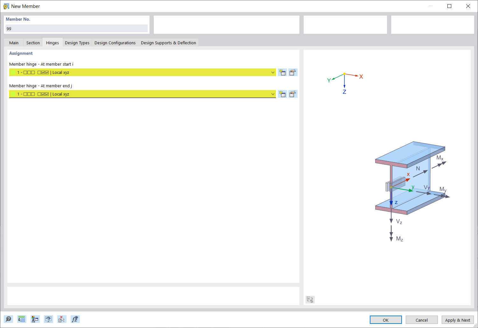Click 'Member hinge - At member end j' label
Image resolution: width=478 pixels, height=328 pixels.
click(40, 86)
